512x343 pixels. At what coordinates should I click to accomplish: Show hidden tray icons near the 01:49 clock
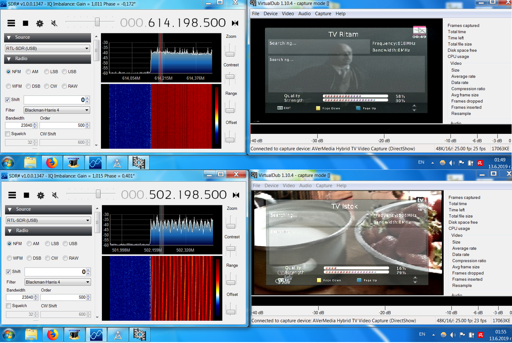[433, 162]
